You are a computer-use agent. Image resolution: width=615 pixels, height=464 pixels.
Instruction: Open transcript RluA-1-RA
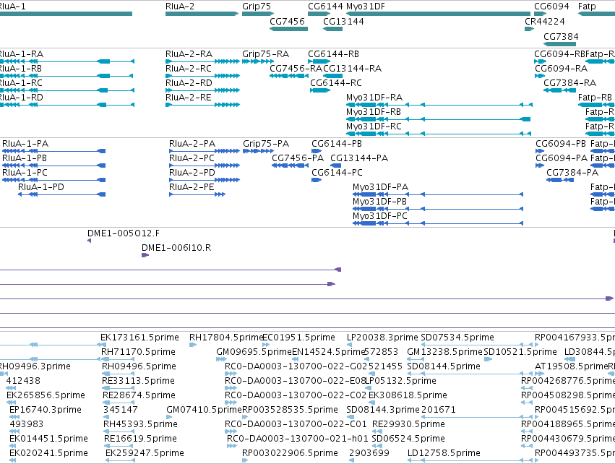coord(22,54)
